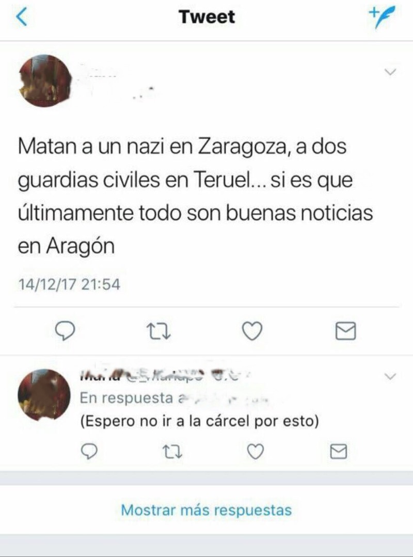Retweet the 'Espero no ir a la cárcel' reply

point(172,452)
